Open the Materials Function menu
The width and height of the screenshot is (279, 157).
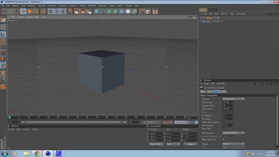point(26,130)
